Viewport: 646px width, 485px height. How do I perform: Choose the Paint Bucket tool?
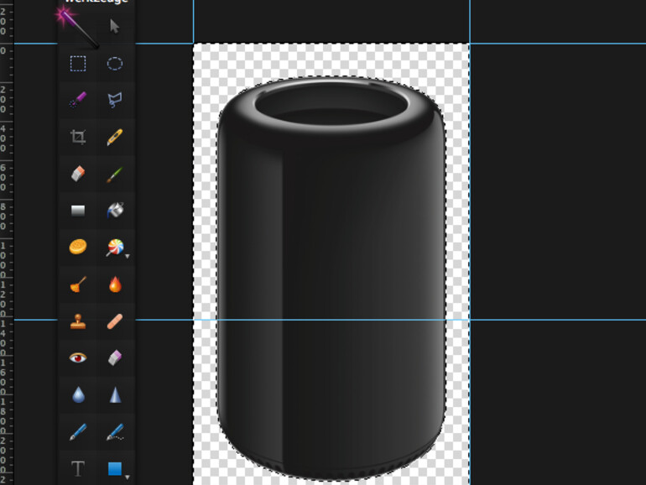click(116, 210)
